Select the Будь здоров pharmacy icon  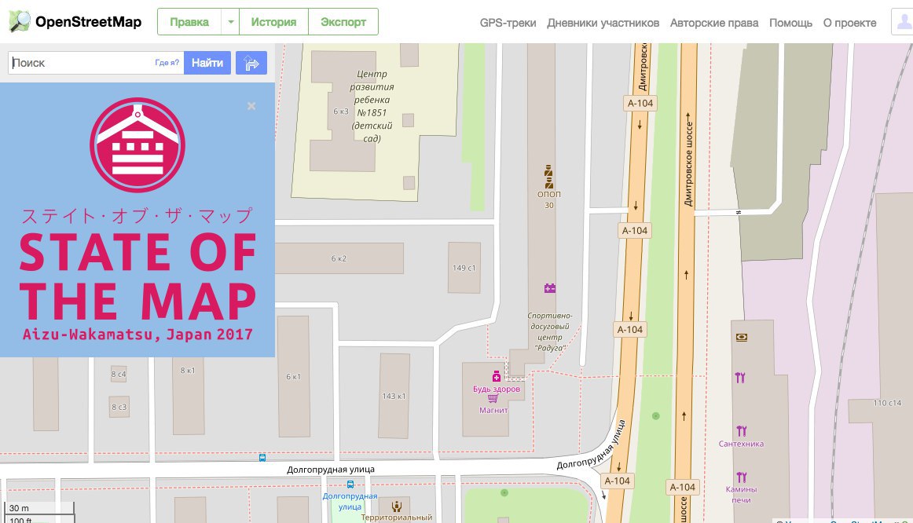(496, 376)
